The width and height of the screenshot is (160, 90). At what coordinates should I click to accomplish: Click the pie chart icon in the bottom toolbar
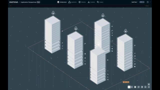point(142,87)
